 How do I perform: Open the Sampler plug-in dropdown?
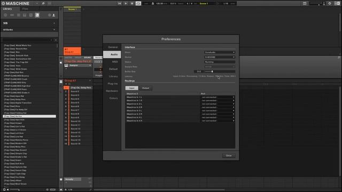pos(80,65)
